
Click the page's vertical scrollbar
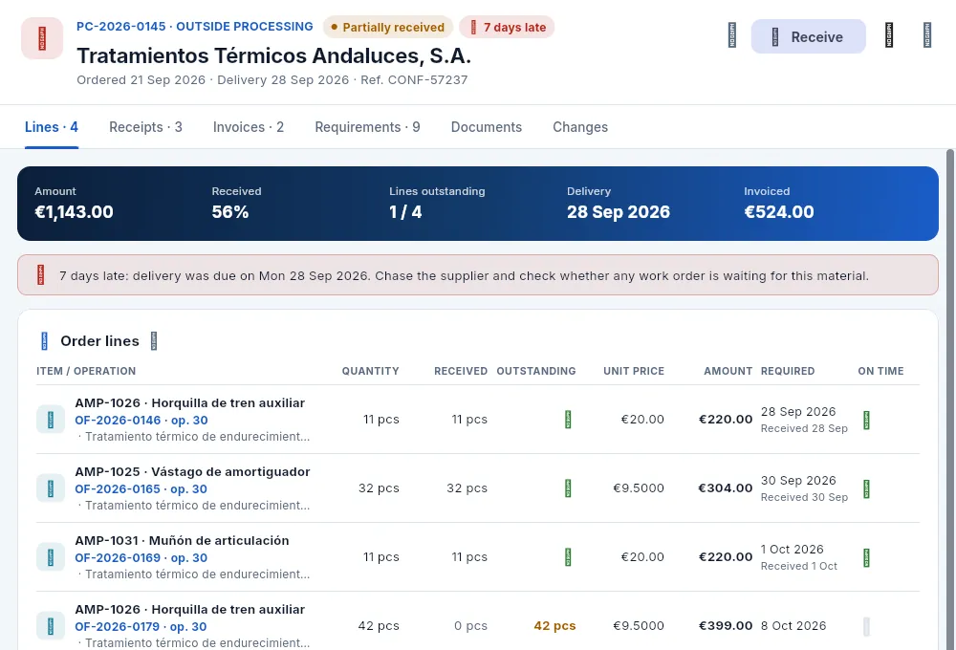pos(950,400)
